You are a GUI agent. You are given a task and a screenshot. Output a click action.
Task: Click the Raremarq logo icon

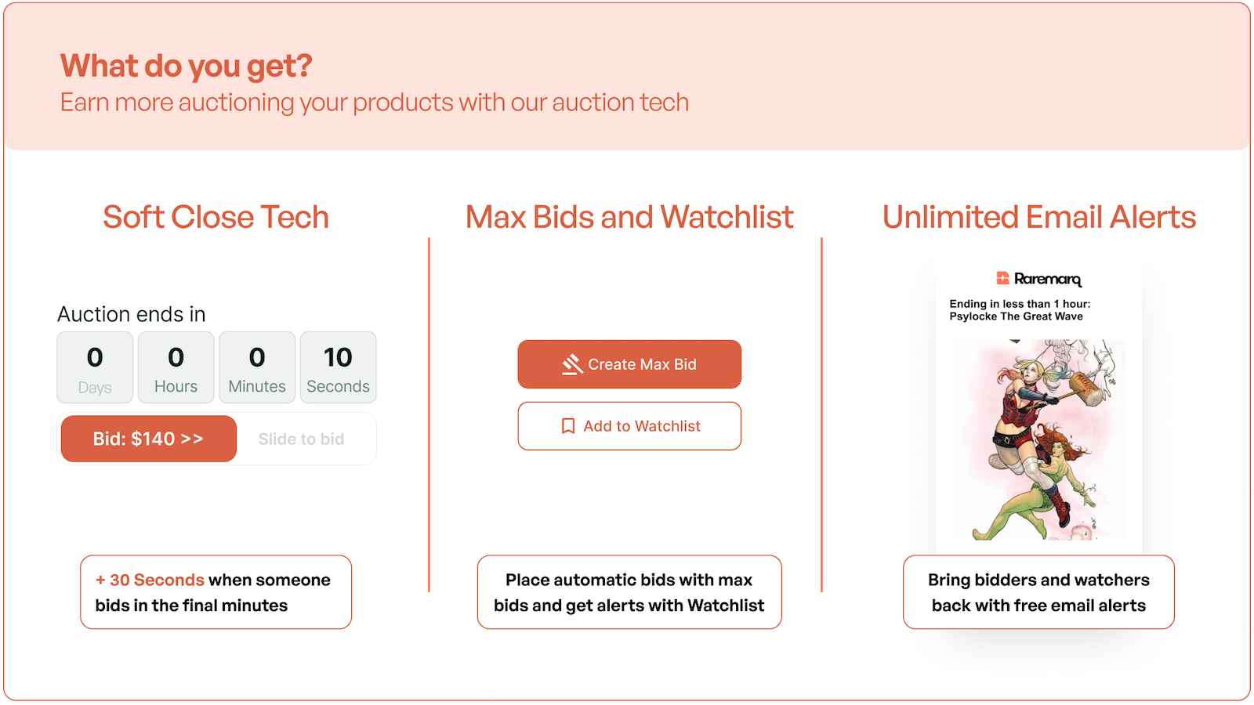(x=1002, y=278)
